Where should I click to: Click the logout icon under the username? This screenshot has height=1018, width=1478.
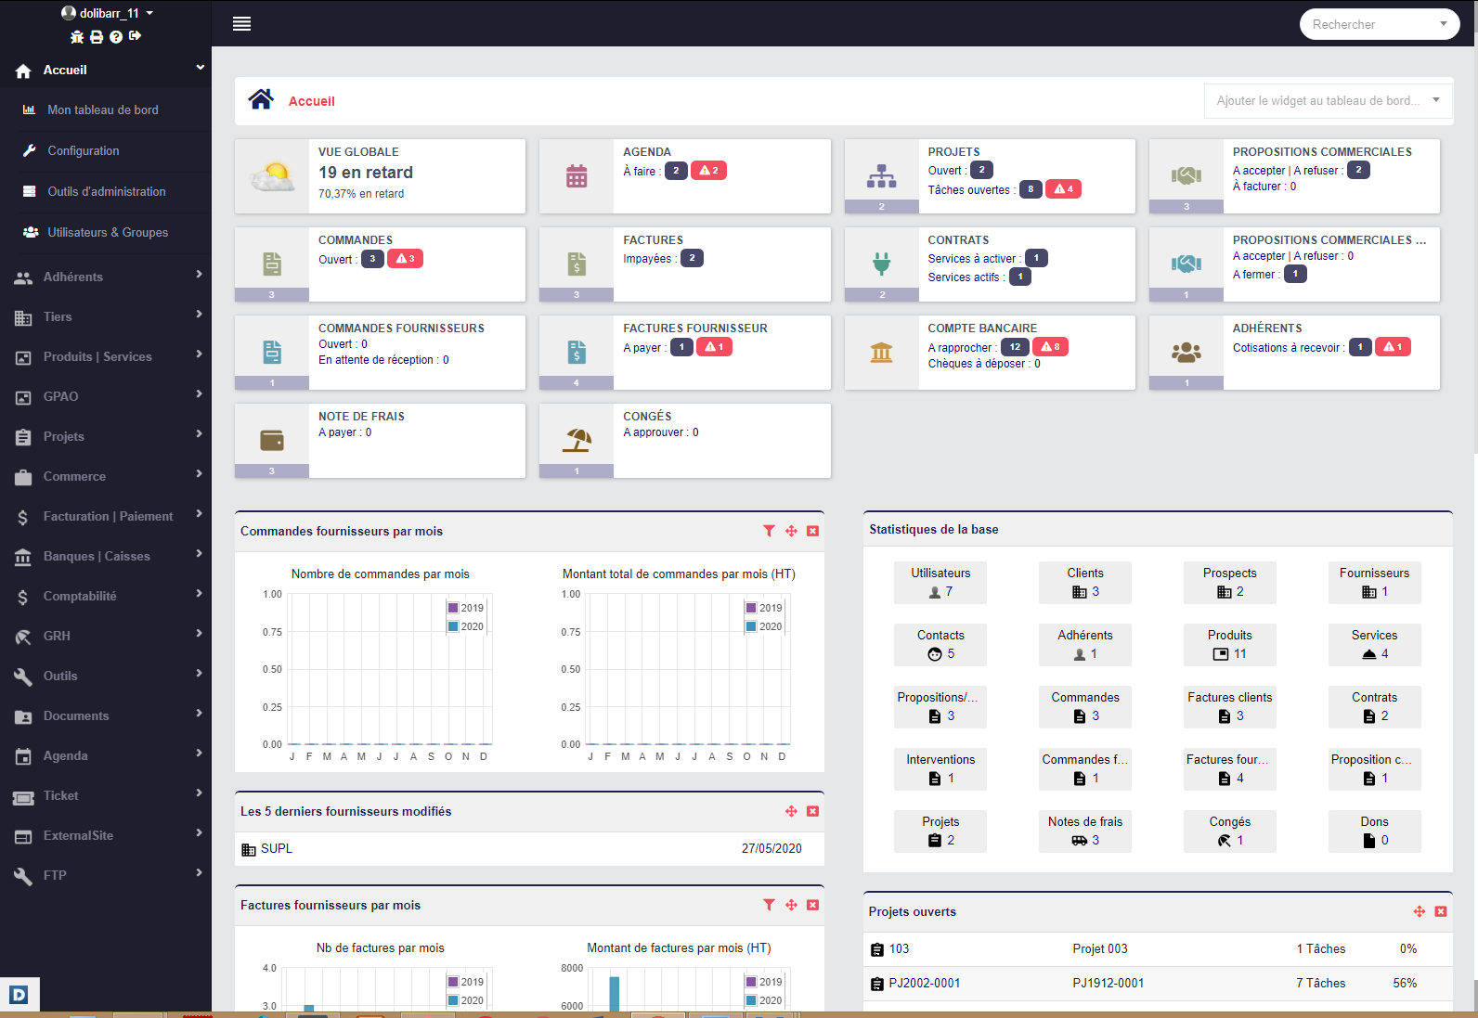(x=136, y=36)
